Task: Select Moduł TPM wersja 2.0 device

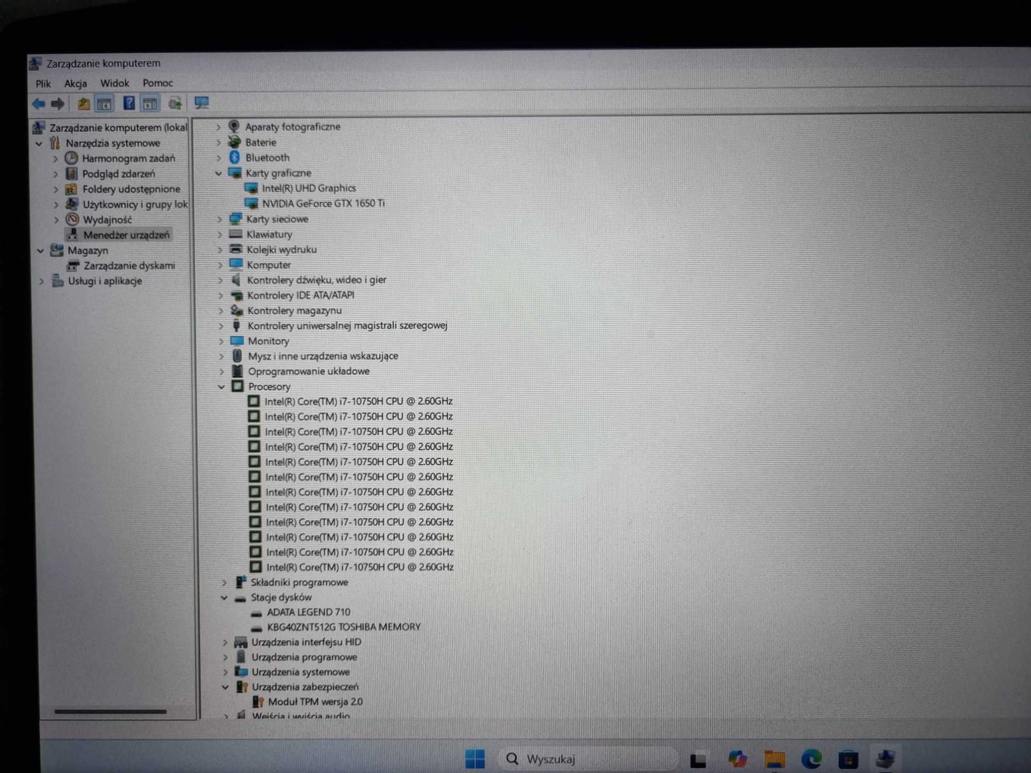Action: 315,702
